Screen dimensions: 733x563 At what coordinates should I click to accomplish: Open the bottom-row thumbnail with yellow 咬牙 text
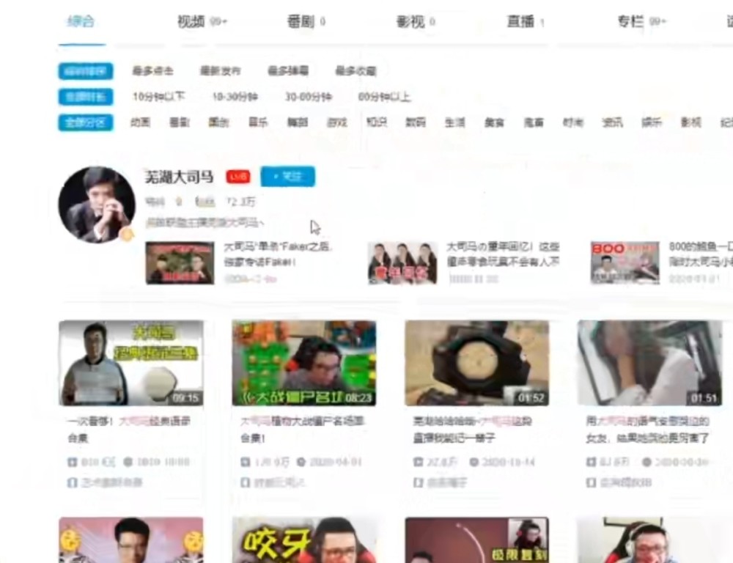coord(304,540)
